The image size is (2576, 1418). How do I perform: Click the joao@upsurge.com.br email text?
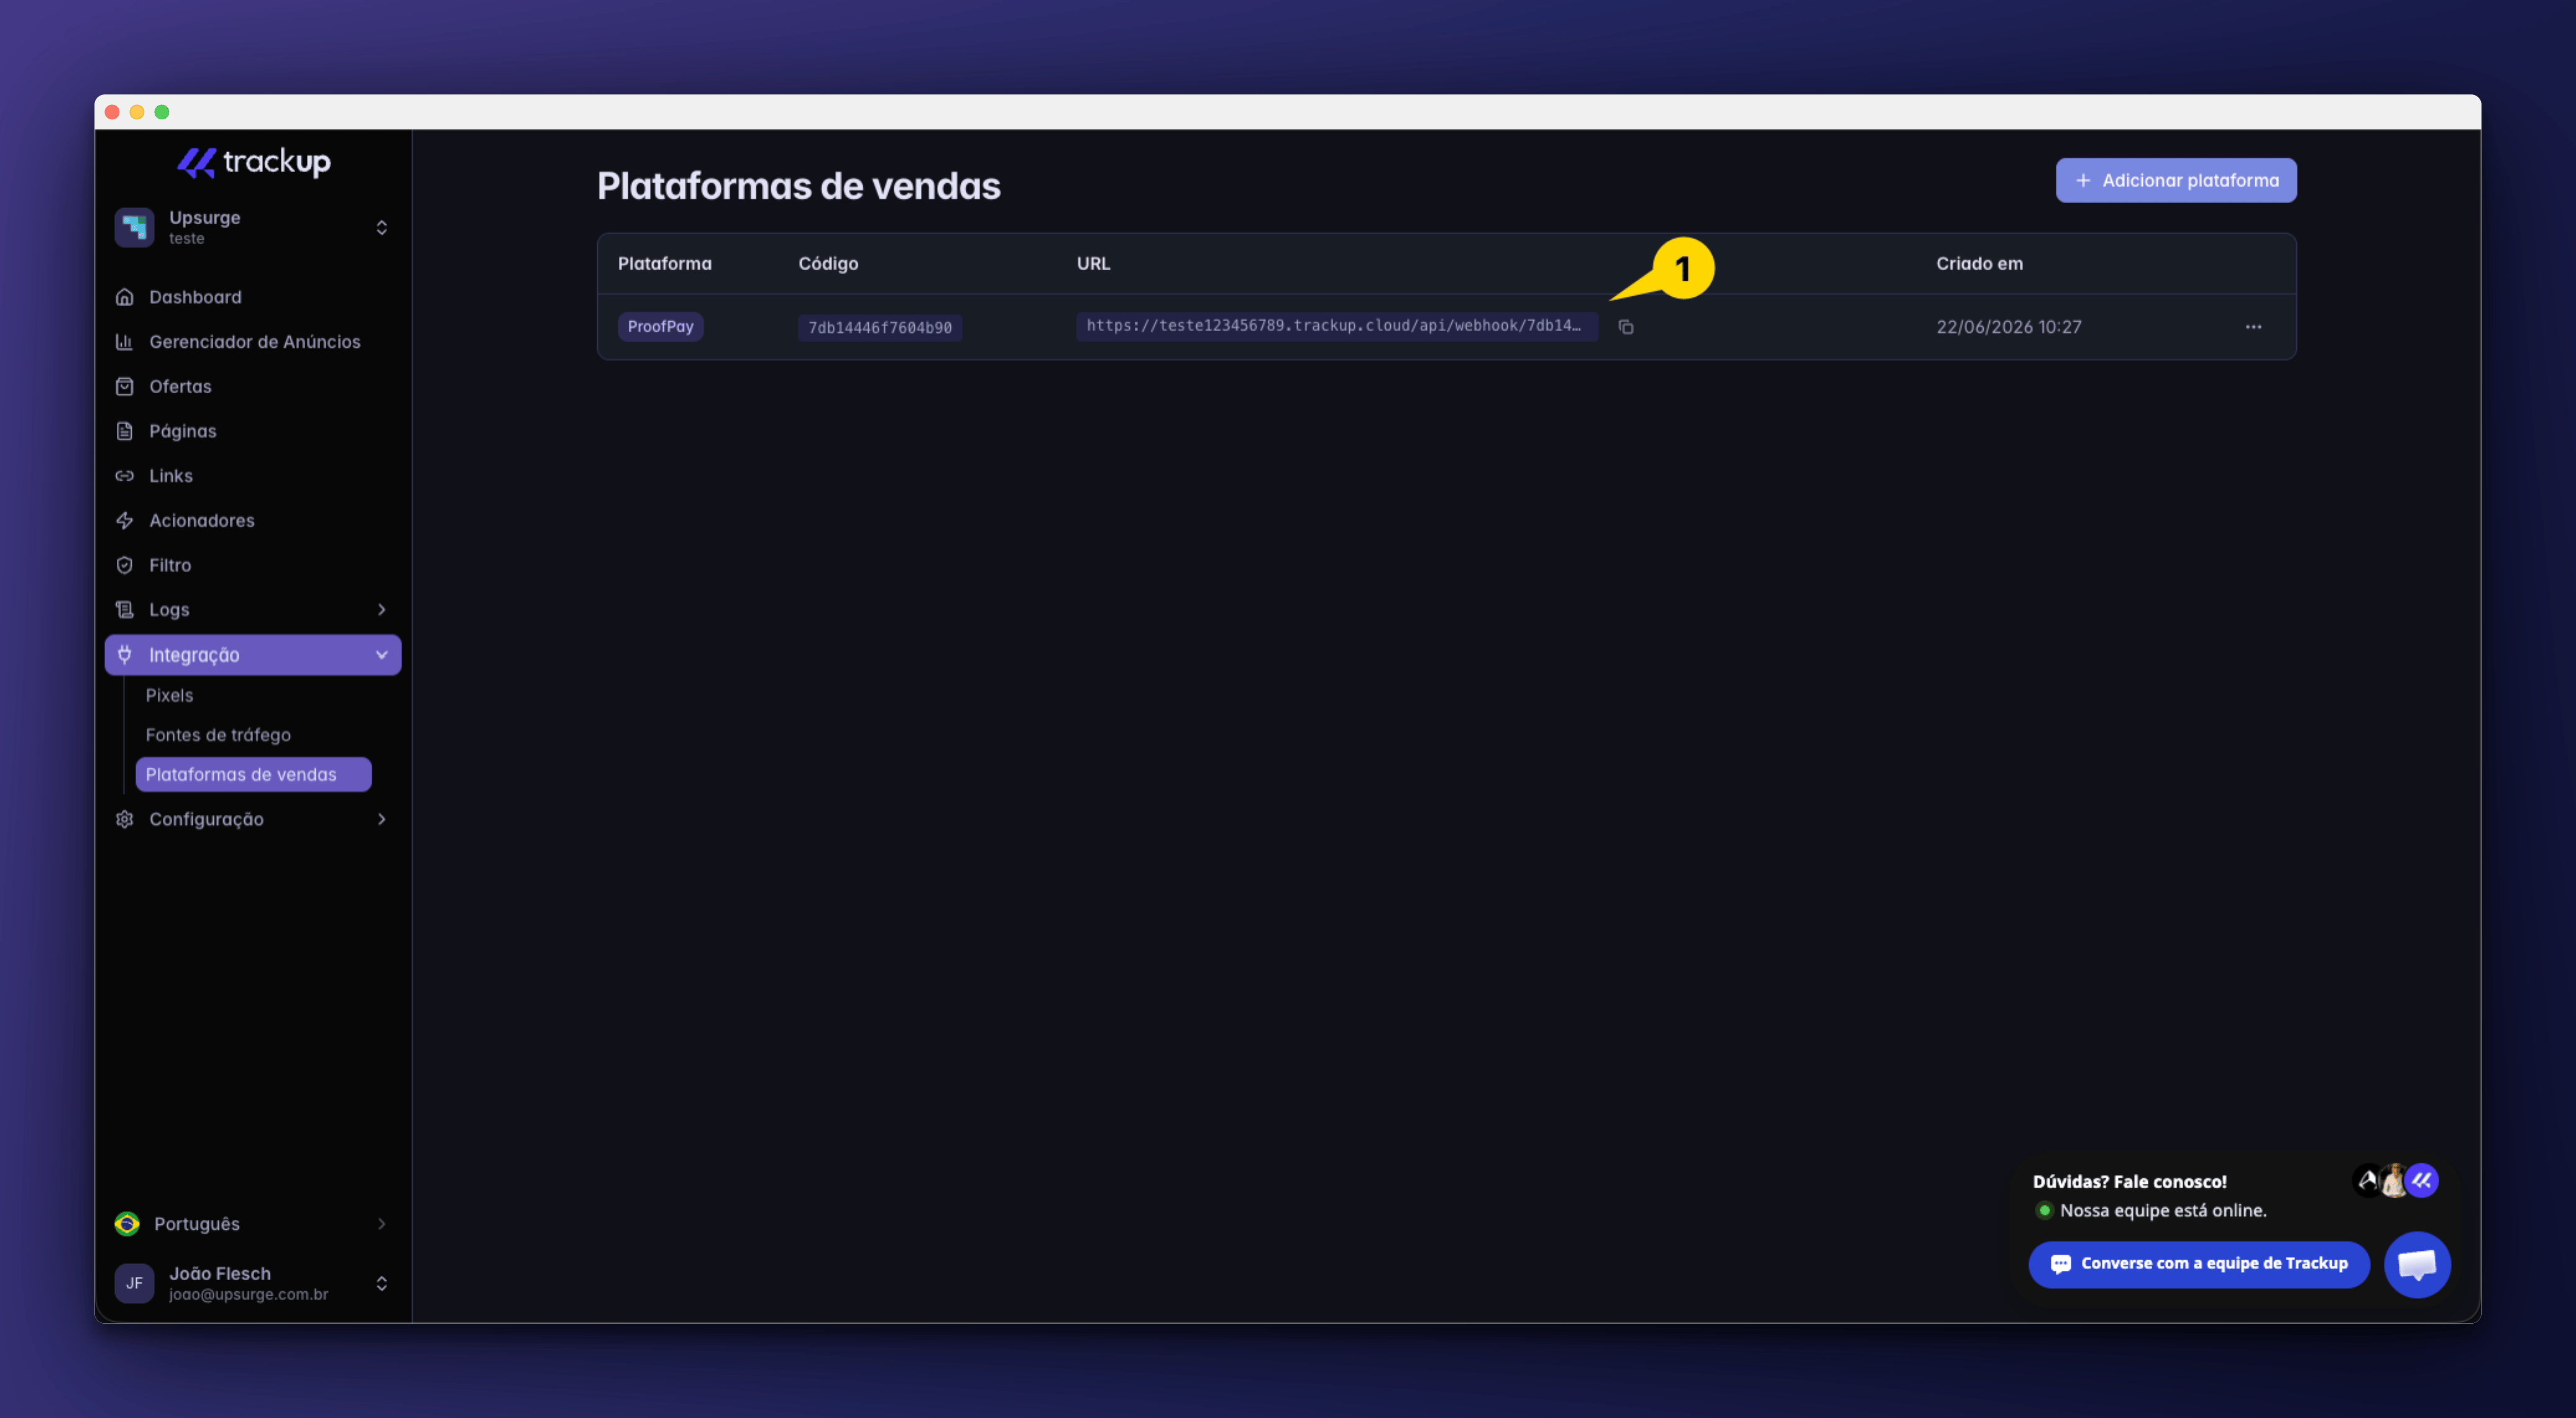click(249, 1295)
